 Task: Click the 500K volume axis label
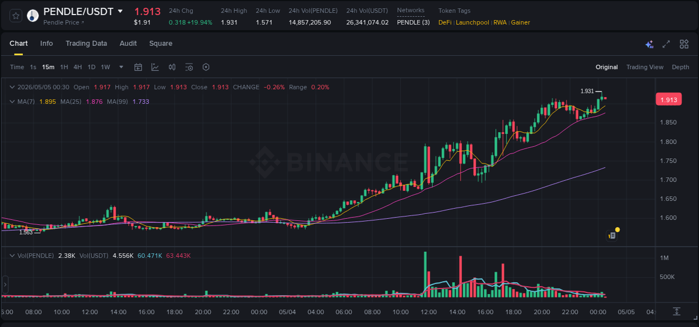668,277
